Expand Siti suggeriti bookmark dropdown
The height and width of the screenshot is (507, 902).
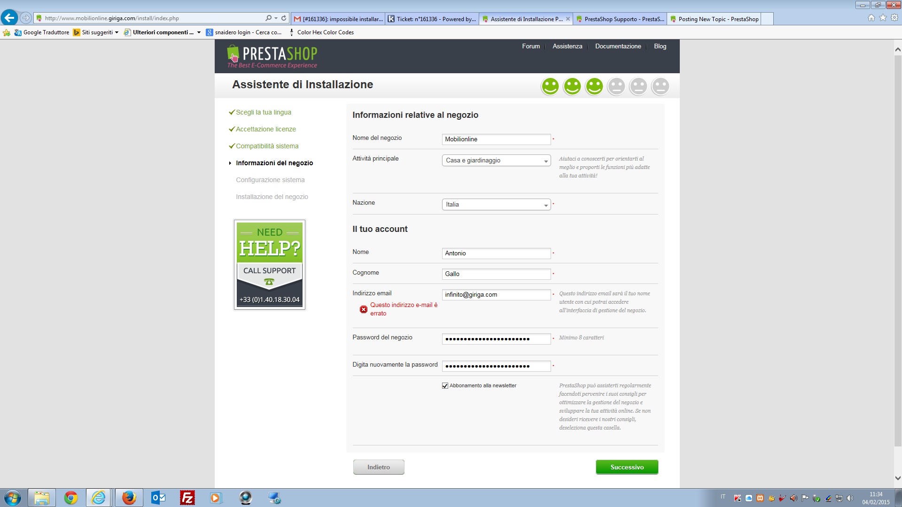pos(117,32)
